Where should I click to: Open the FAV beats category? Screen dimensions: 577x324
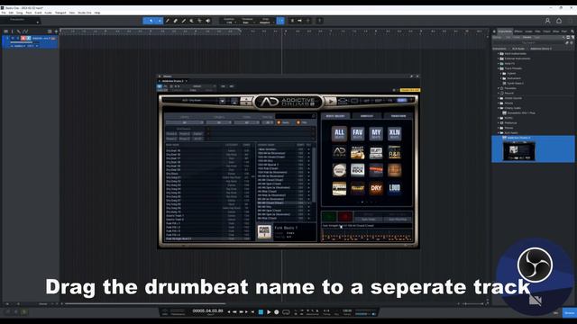(357, 134)
